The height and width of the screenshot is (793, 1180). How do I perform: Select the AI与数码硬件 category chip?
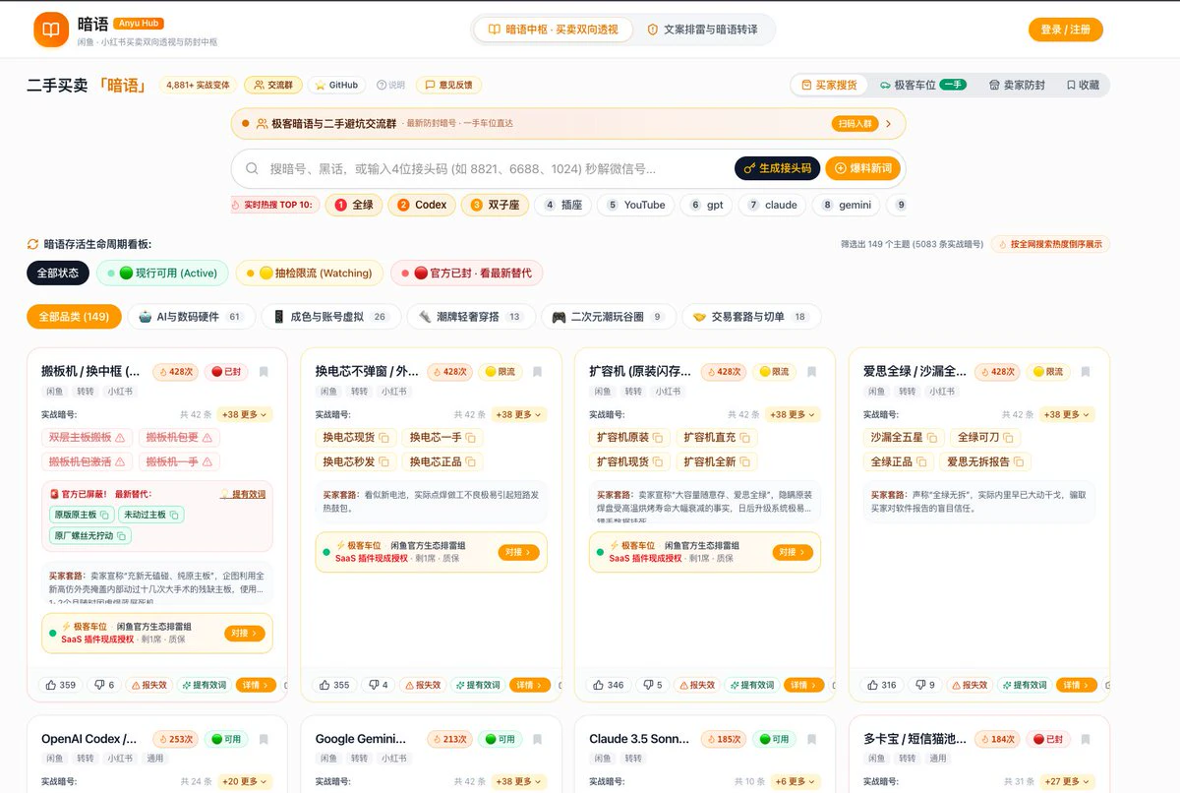point(191,317)
